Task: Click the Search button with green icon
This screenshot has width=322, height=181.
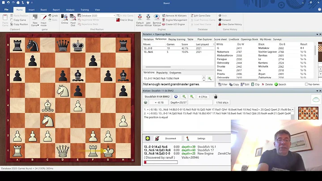Action: (280, 84)
